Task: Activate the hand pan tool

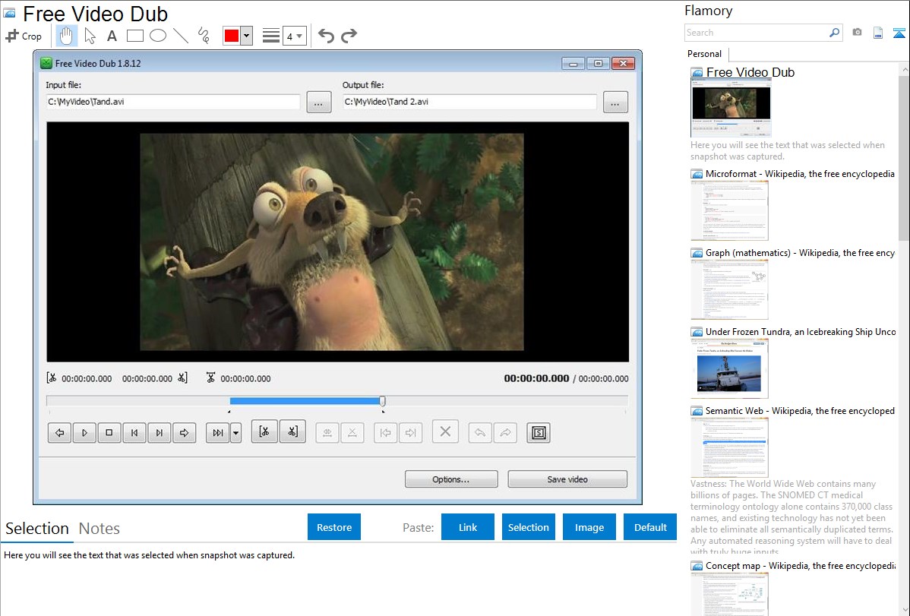Action: (66, 36)
